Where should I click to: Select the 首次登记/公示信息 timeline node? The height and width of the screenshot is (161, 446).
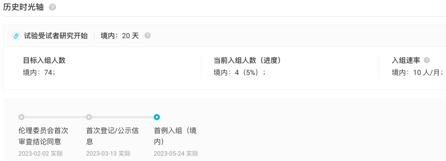[x=89, y=117]
